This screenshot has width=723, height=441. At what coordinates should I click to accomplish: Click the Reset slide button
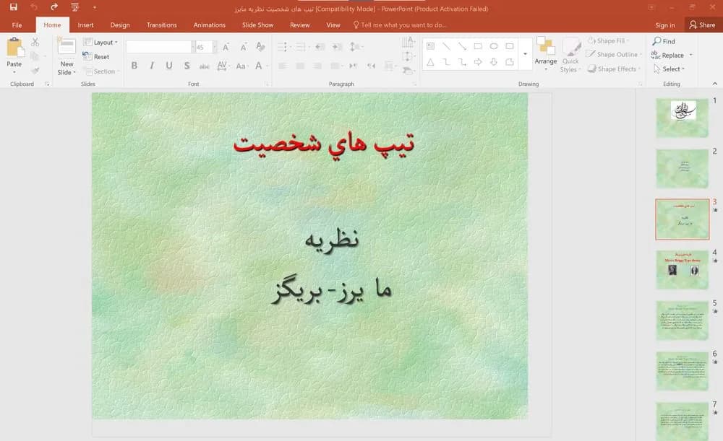(x=96, y=56)
